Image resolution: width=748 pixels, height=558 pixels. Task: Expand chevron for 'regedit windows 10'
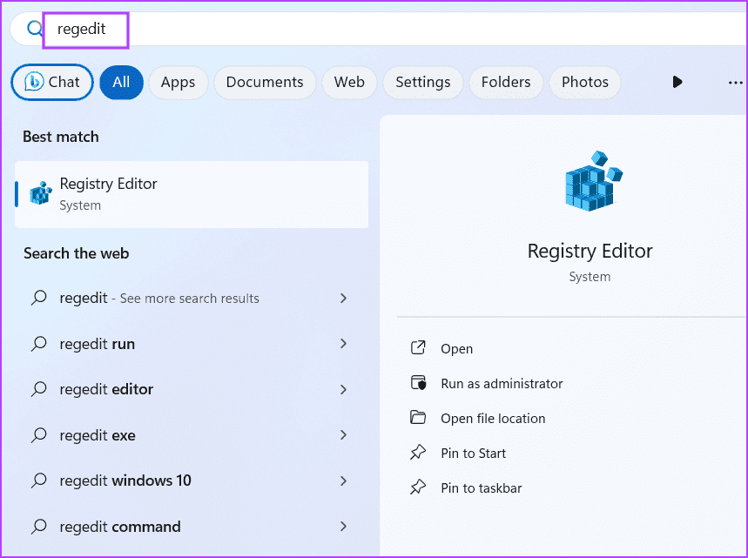click(x=343, y=481)
